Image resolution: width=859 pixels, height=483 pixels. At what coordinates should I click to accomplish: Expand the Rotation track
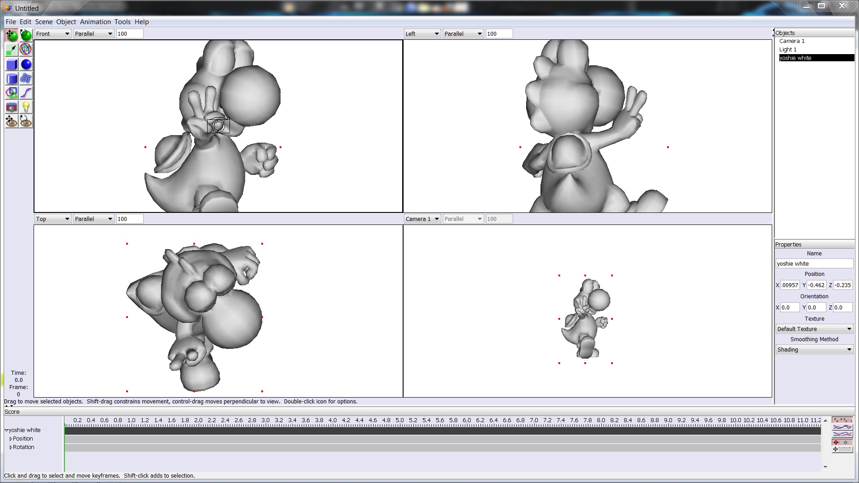(x=11, y=448)
